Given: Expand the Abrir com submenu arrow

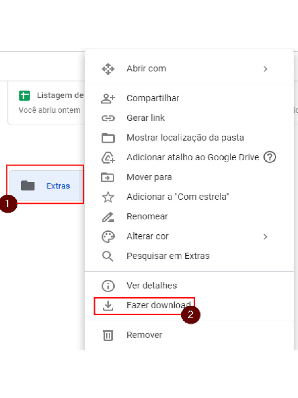Looking at the screenshot, I should 266,69.
